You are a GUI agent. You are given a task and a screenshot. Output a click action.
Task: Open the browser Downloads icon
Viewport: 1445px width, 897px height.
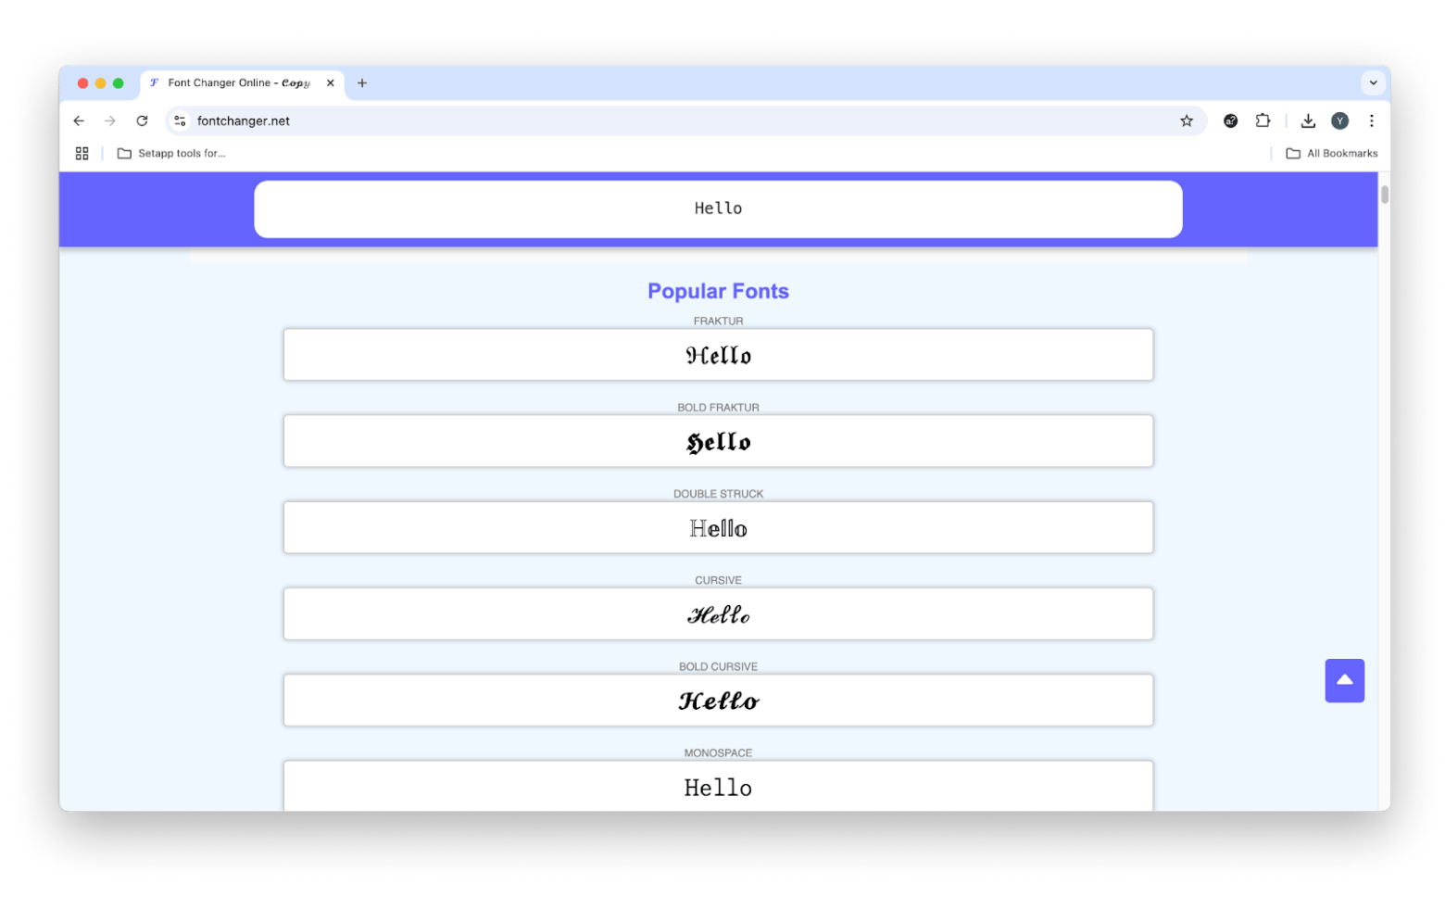[x=1308, y=120]
